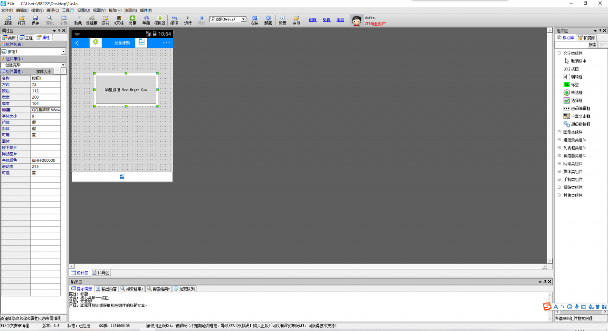Click the 新建 (New) toolbar icon

tap(8, 20)
